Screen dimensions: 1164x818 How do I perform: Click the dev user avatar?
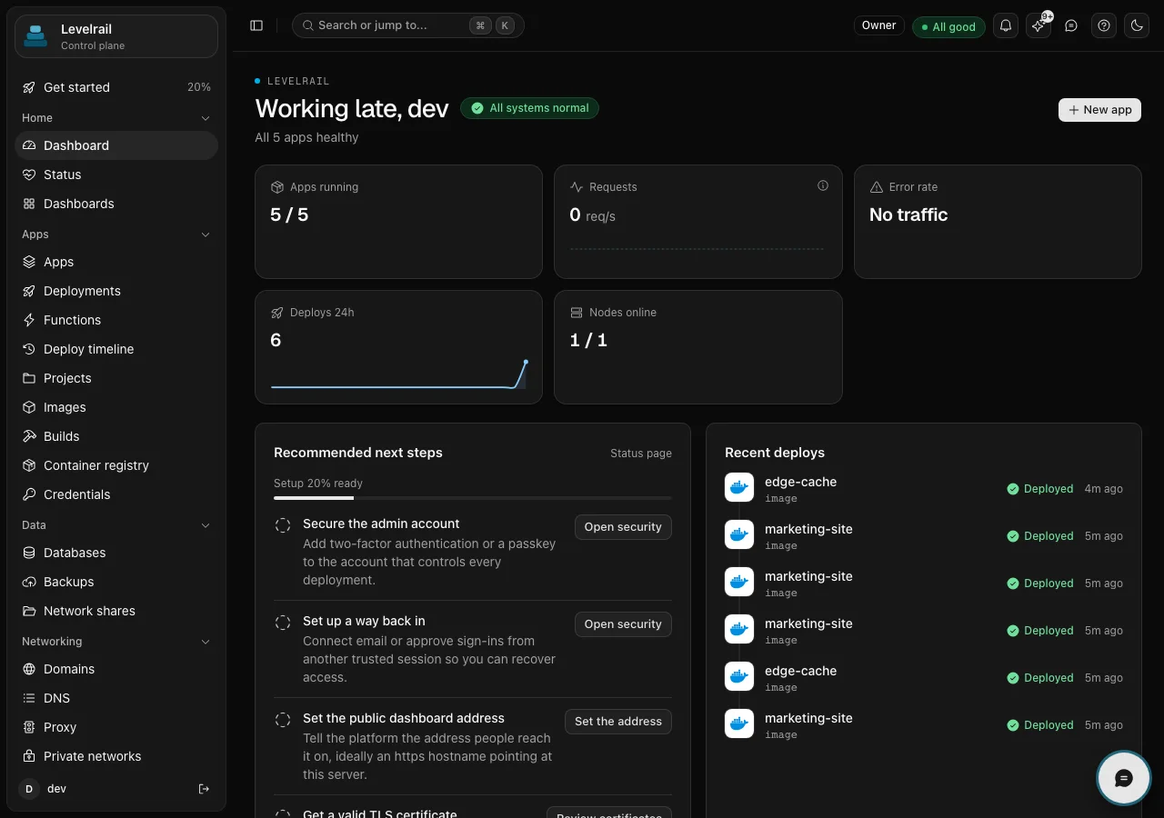29,789
